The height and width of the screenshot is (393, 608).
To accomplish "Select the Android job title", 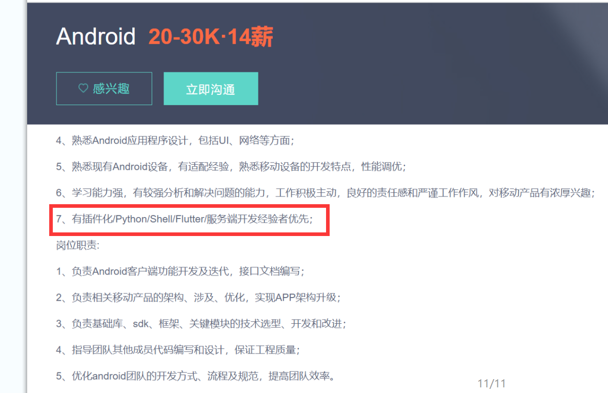I will tap(96, 36).
